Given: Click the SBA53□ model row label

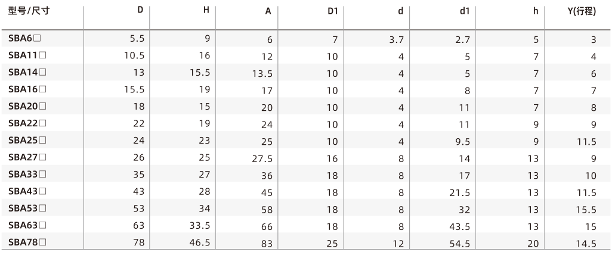Looking at the screenshot, I should point(27,209).
